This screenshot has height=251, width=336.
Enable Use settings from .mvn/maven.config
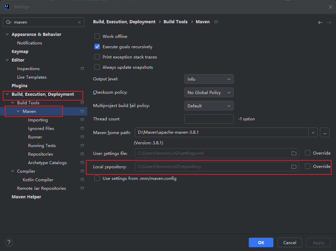[x=97, y=179]
